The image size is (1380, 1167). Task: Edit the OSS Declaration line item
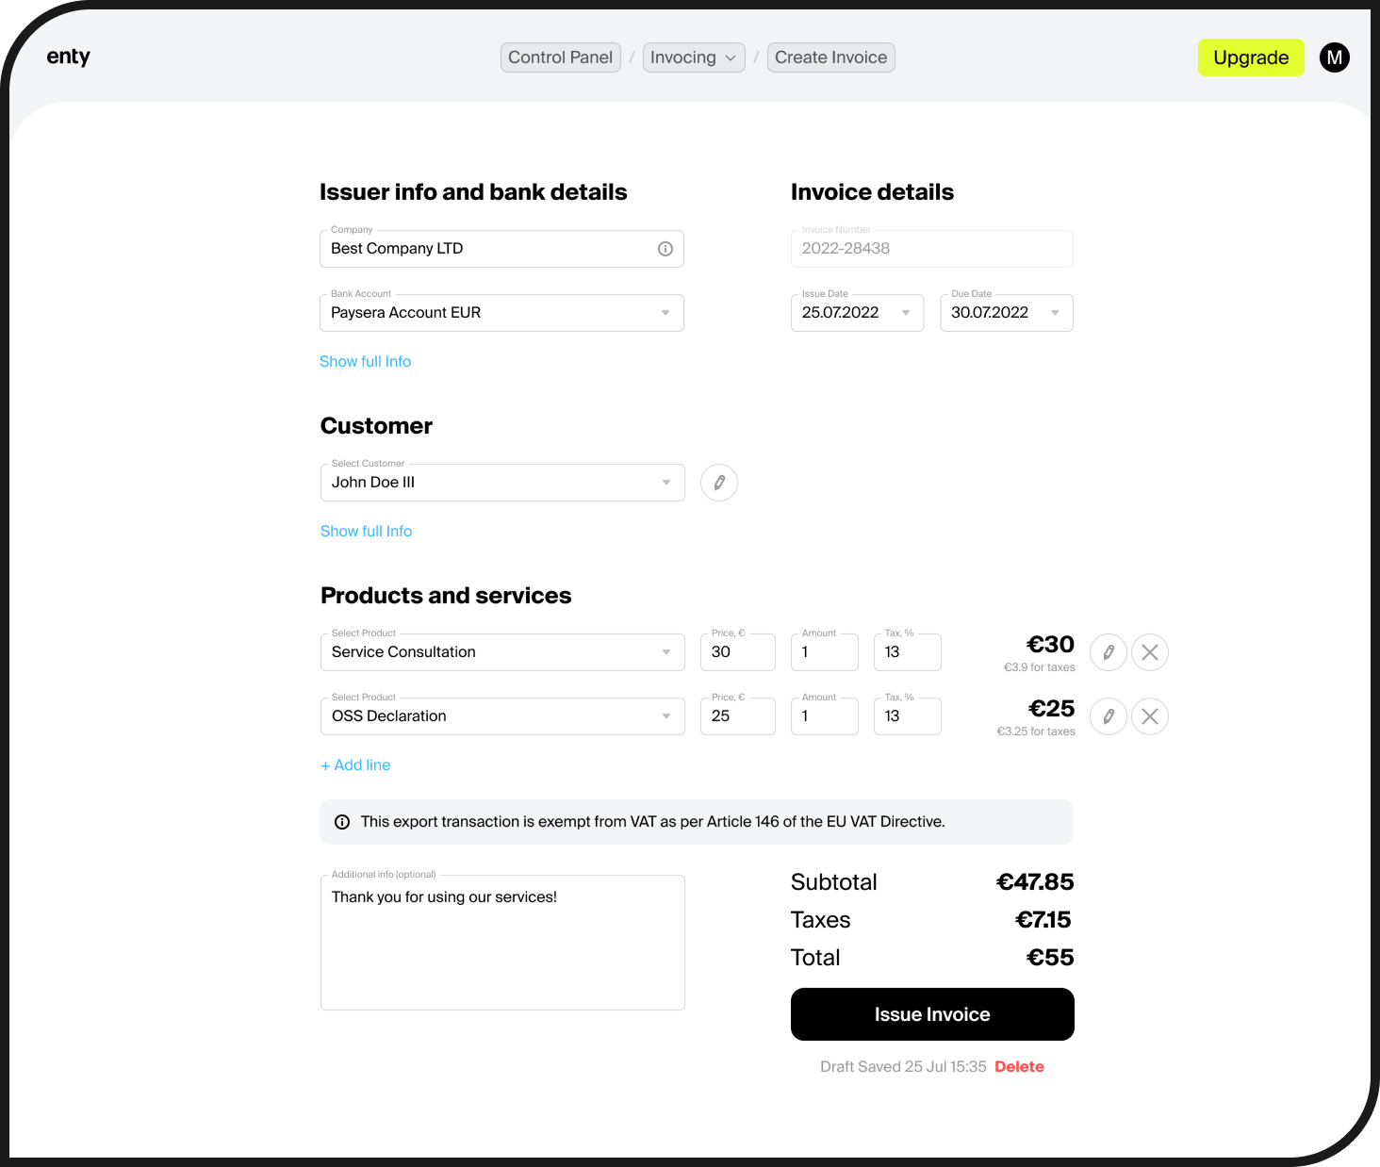coord(1109,716)
